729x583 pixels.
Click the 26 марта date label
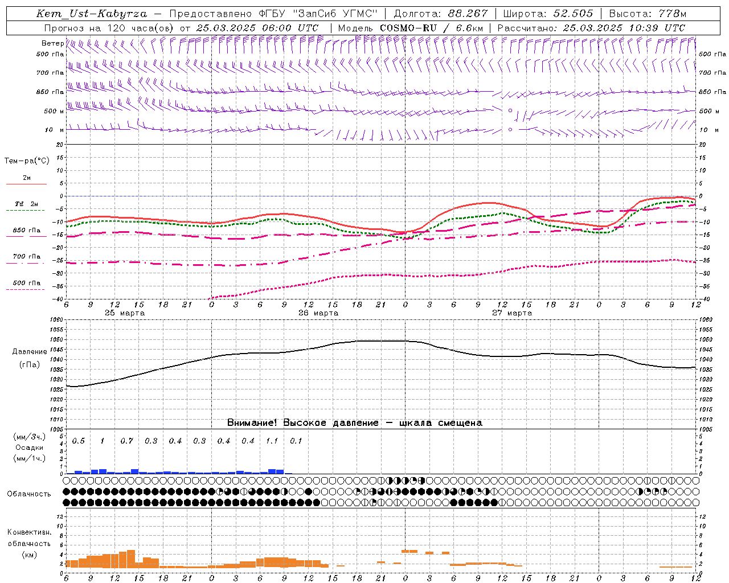318,313
